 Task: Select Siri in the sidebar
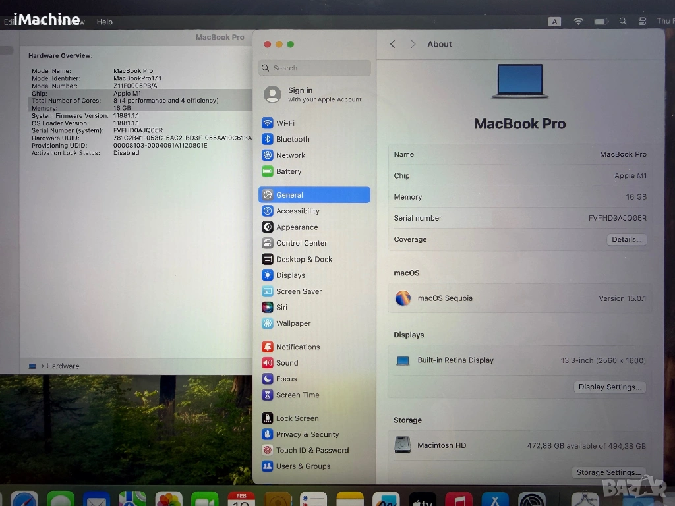[x=281, y=307]
